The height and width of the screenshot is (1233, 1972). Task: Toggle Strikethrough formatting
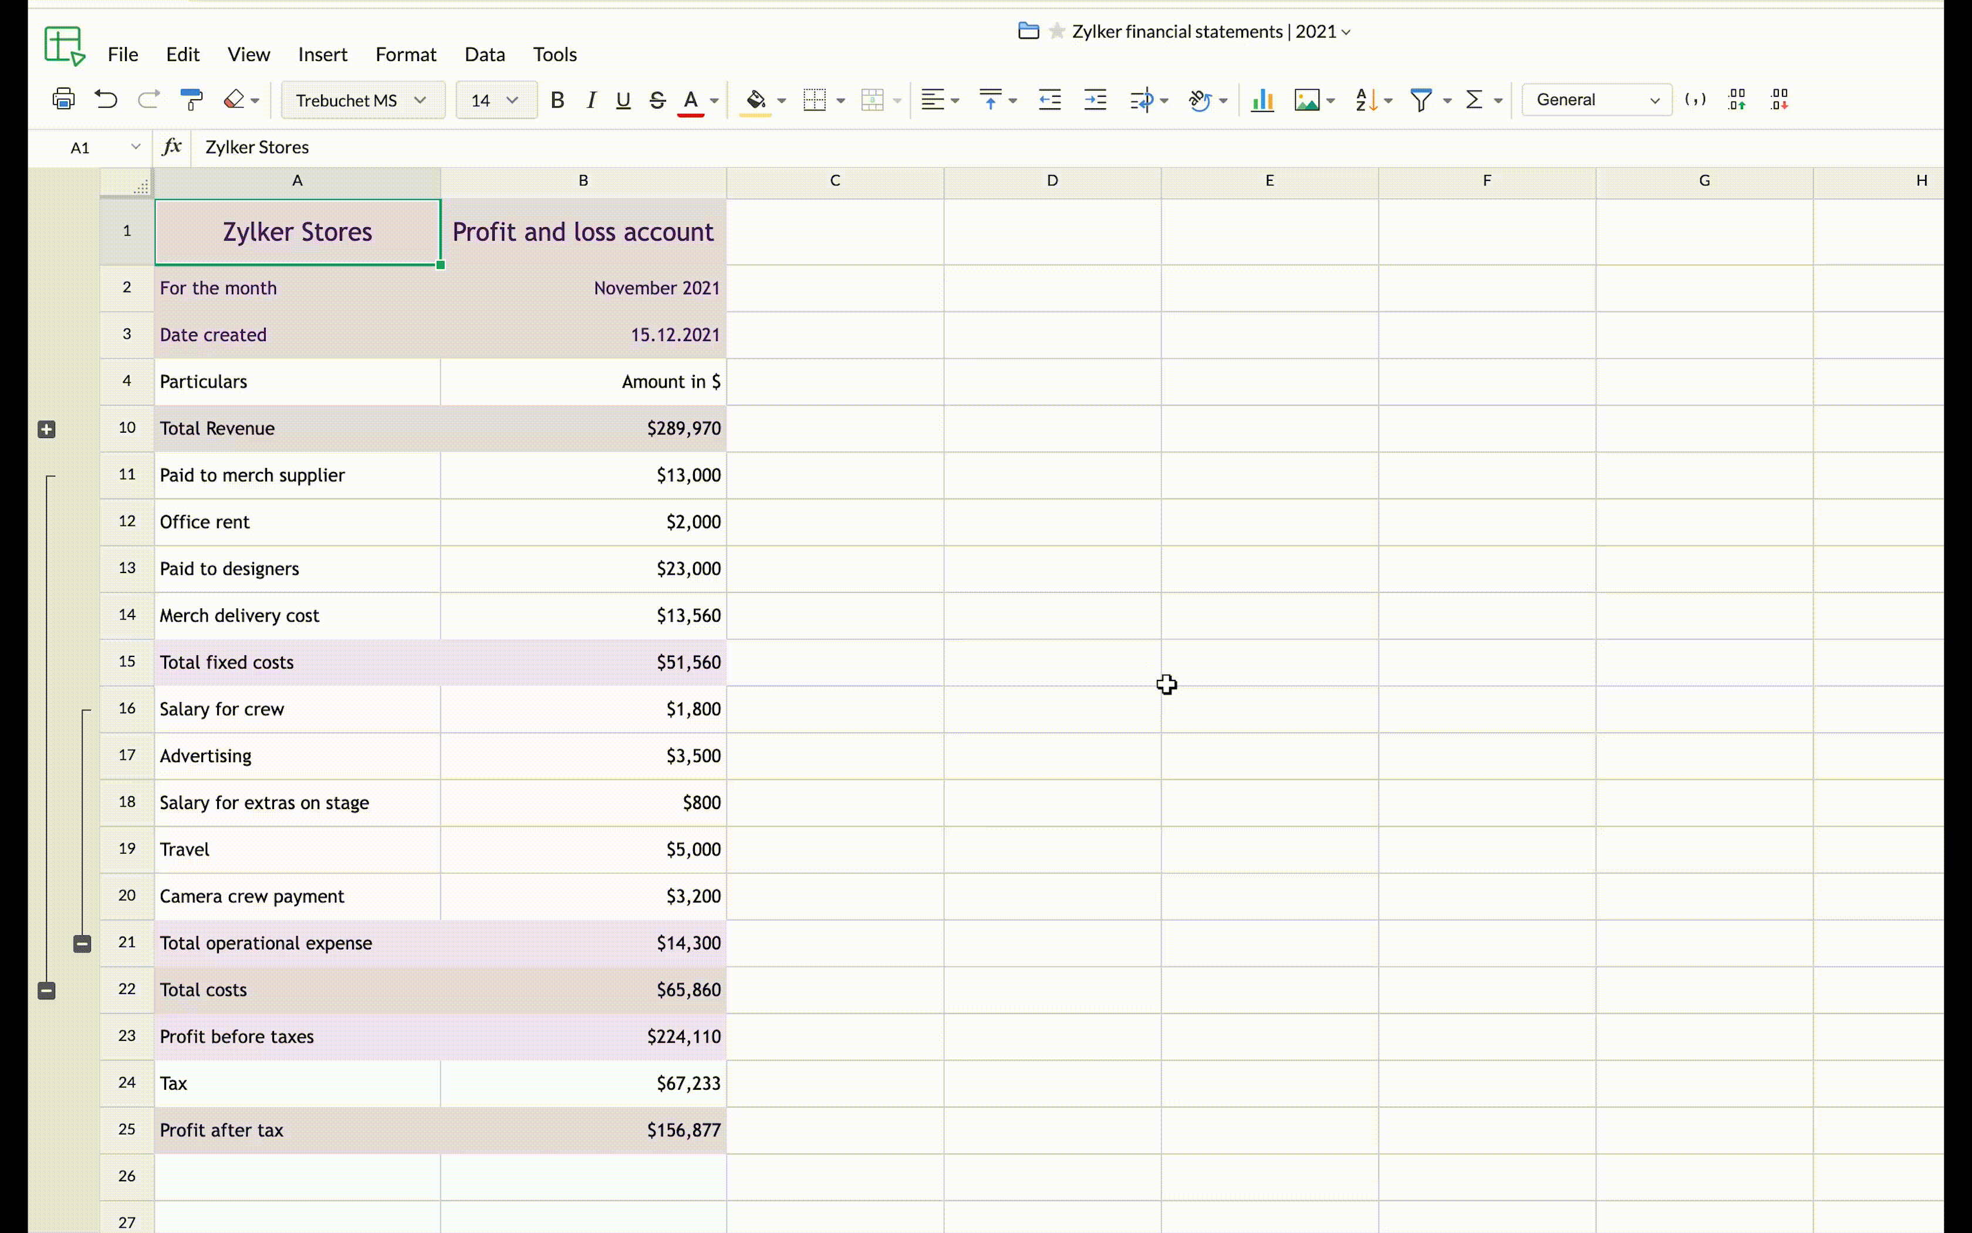pyautogui.click(x=657, y=99)
